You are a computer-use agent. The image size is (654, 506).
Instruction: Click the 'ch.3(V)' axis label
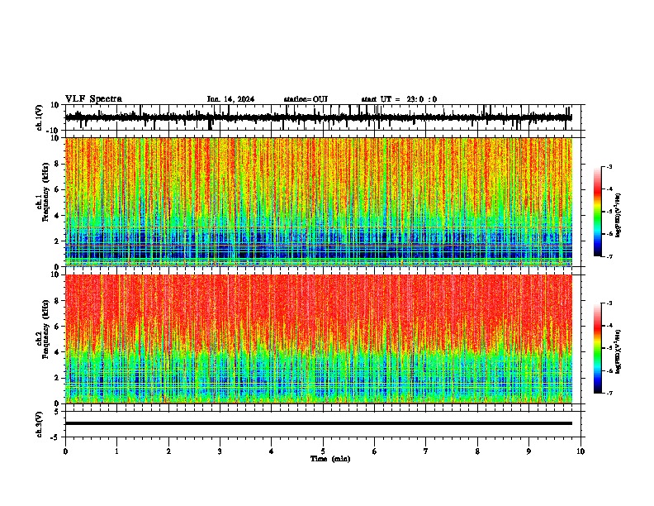[x=40, y=424]
